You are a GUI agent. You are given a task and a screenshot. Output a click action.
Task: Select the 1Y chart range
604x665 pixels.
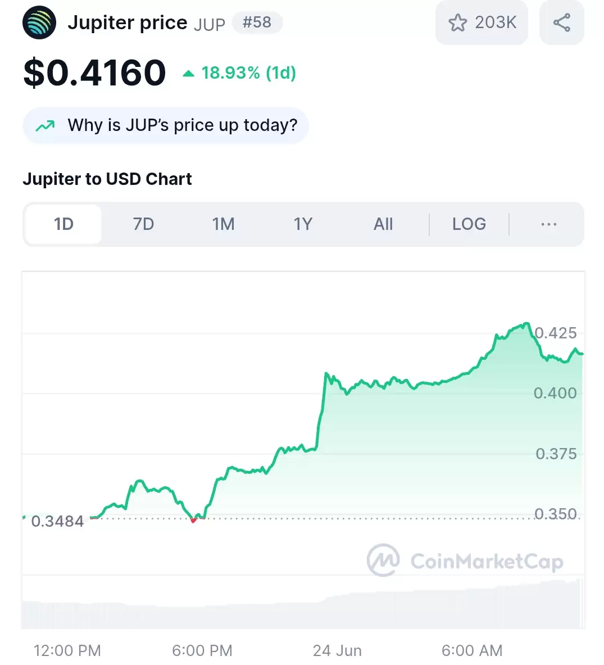pyautogui.click(x=303, y=224)
